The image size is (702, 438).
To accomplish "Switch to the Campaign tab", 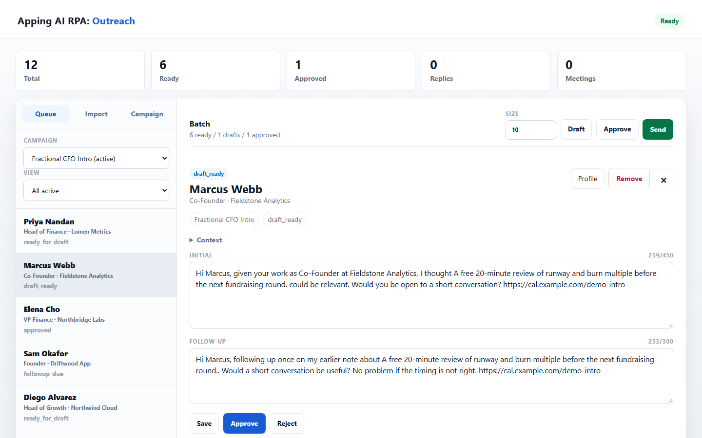I will [x=147, y=114].
